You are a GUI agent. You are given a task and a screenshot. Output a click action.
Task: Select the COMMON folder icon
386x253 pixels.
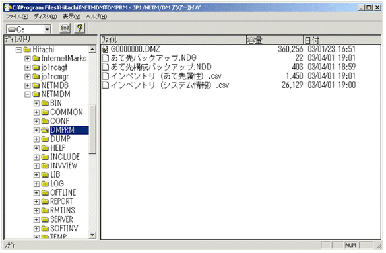pos(45,112)
